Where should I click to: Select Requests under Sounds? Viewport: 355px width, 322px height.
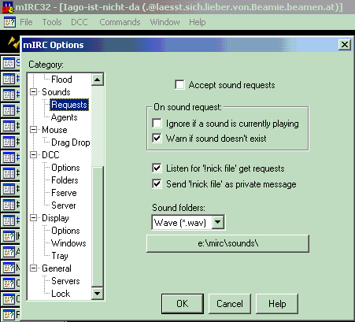(x=69, y=105)
